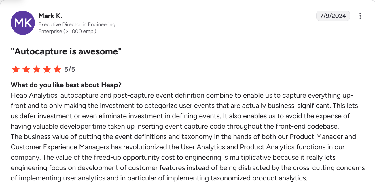Screen dimensions: 375x189
Task: Click the fourth rating star
Action: 47,69
